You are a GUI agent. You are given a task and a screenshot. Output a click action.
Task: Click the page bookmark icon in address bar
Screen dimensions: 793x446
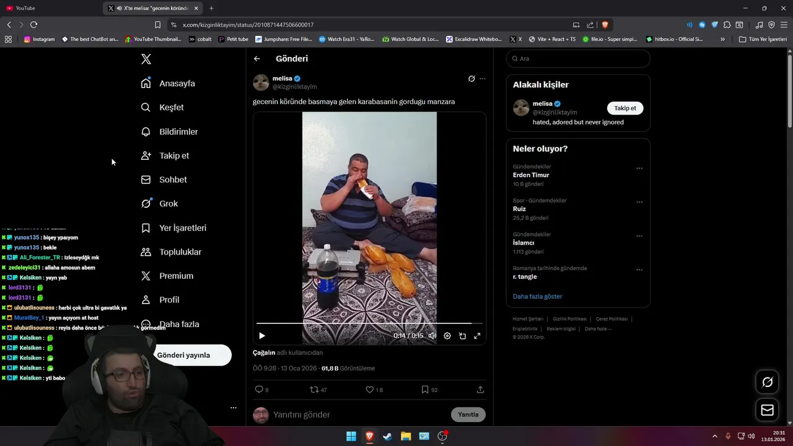pyautogui.click(x=157, y=25)
